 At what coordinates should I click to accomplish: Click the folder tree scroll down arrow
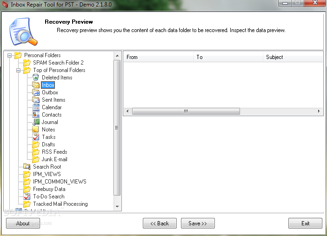coord(117,206)
